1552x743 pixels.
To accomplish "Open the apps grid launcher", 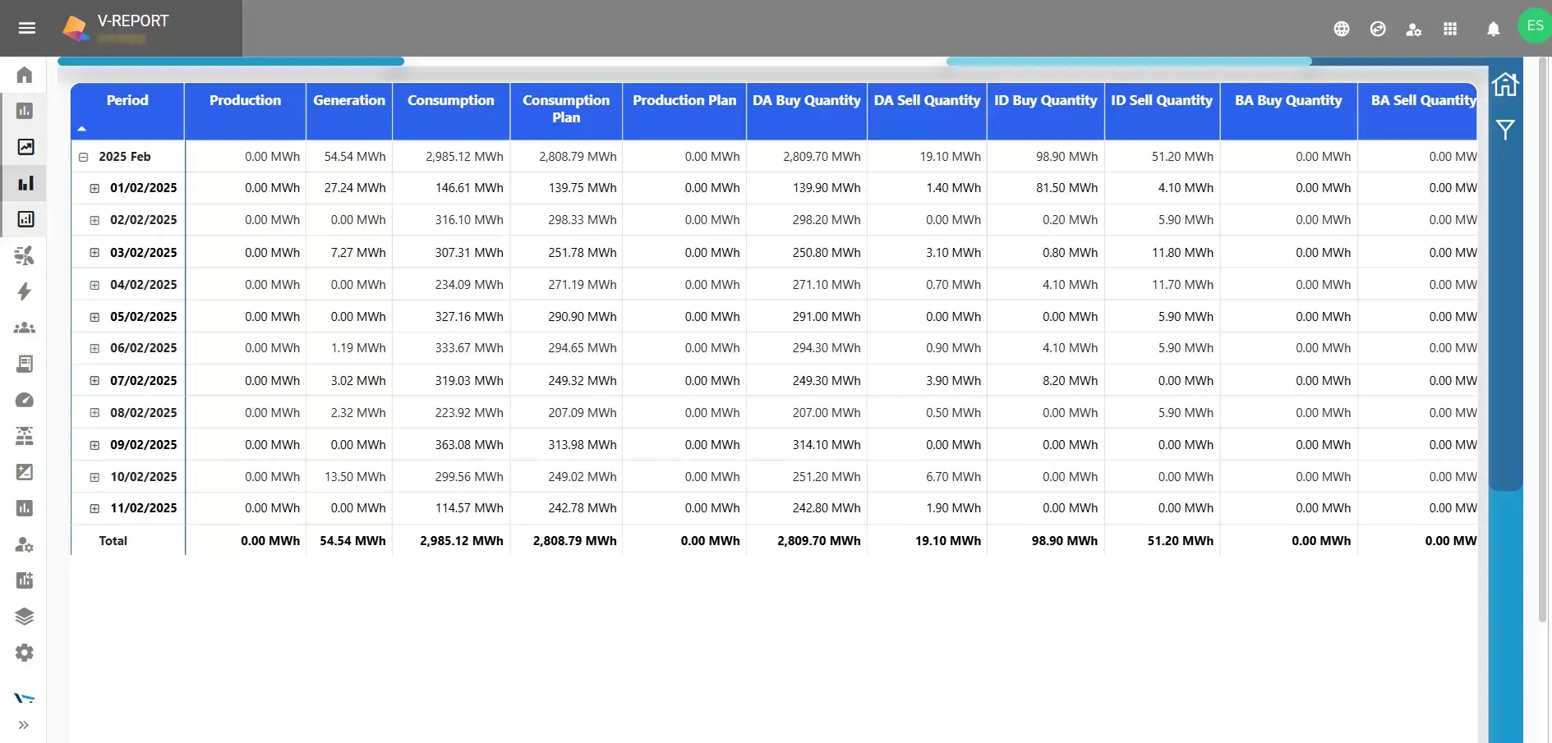I will pyautogui.click(x=1450, y=30).
